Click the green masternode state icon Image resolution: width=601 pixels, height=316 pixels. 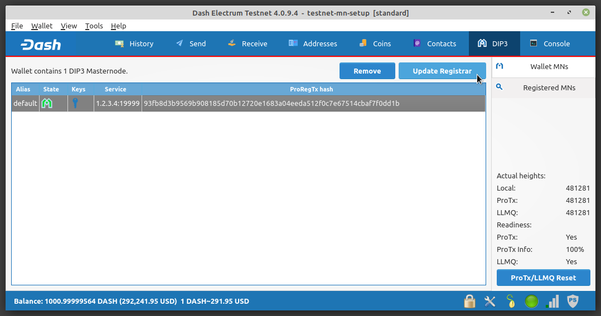pos(47,103)
